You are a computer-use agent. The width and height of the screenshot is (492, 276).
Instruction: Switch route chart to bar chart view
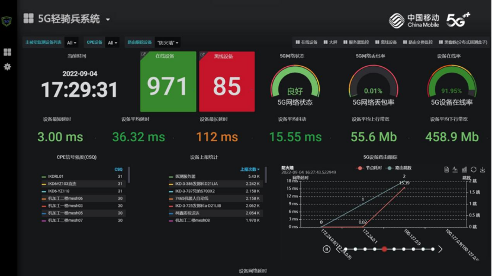click(x=464, y=170)
